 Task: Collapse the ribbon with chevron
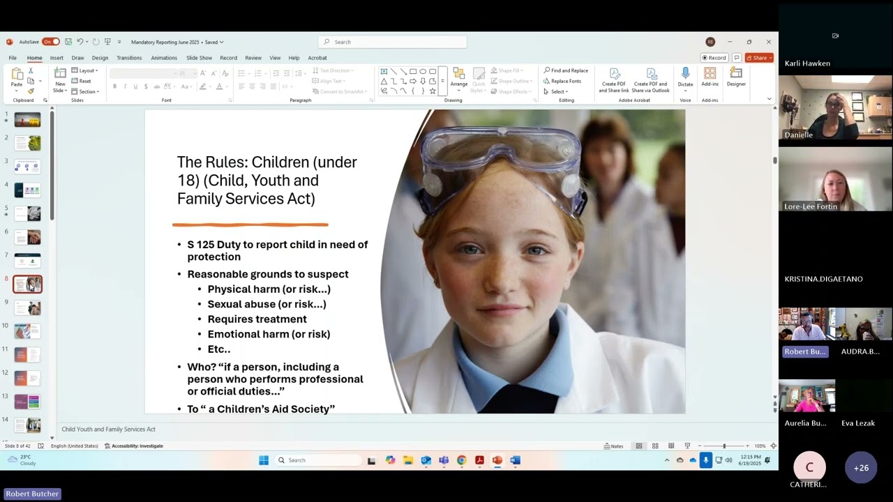[769, 99]
